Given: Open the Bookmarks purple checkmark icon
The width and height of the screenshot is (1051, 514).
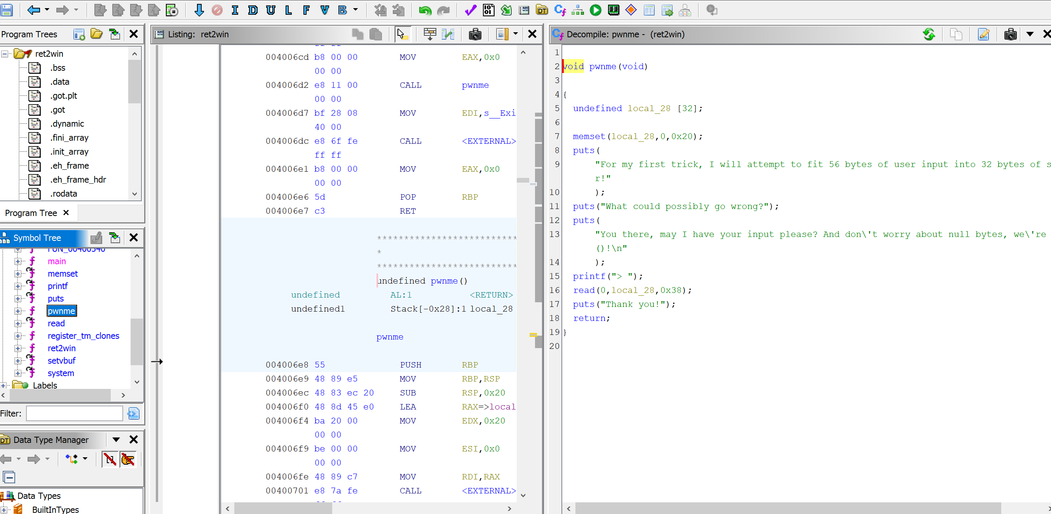Looking at the screenshot, I should pos(471,10).
